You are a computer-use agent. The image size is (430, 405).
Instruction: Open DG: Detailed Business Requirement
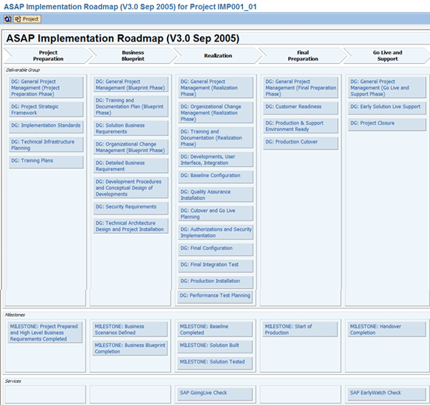(130, 166)
